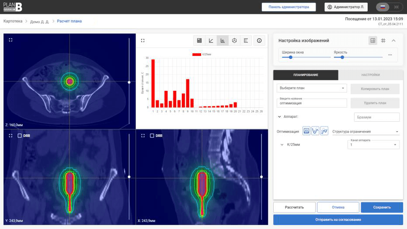Select the bar chart view icon
This screenshot has height=229, width=407.
coord(223,41)
